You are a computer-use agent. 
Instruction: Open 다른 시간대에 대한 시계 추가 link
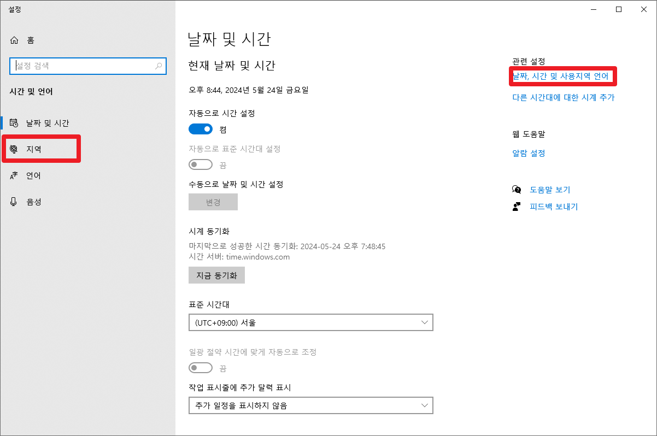[x=564, y=98]
